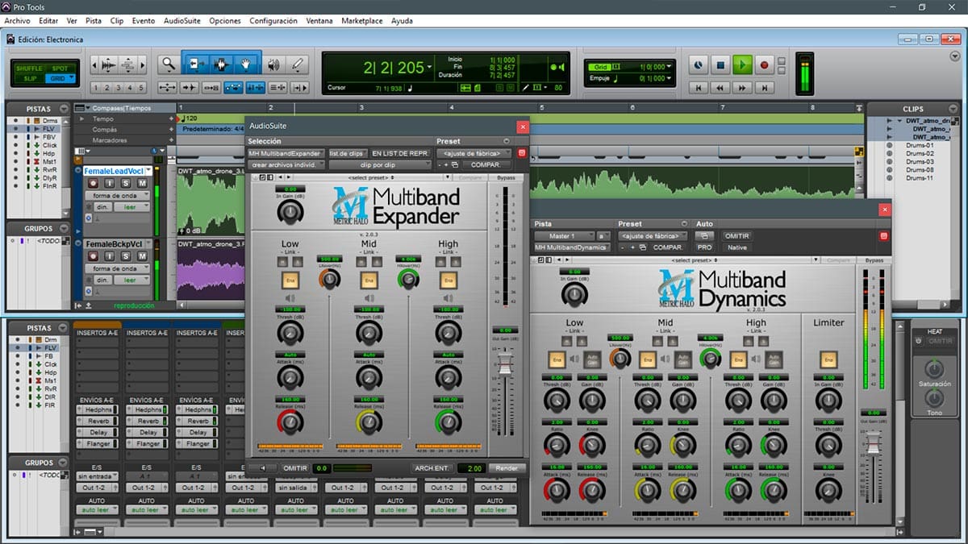Open the Archivo menu
This screenshot has height=544, width=968.
(x=18, y=20)
